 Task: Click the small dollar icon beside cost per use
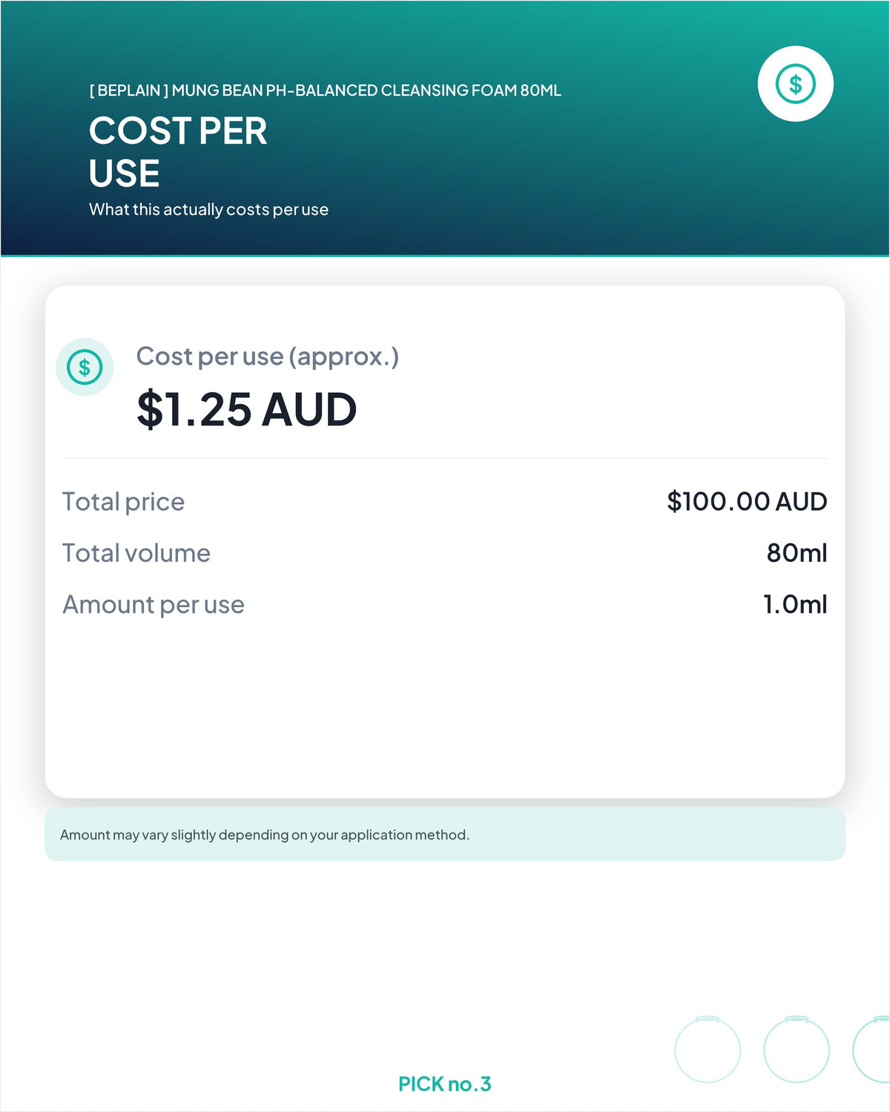coord(85,367)
